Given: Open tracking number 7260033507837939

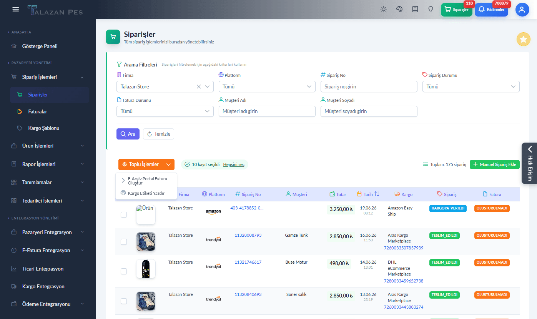Looking at the screenshot, I should [x=404, y=248].
